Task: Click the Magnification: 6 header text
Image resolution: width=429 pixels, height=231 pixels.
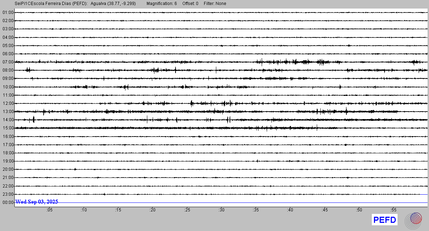Action: (162, 4)
